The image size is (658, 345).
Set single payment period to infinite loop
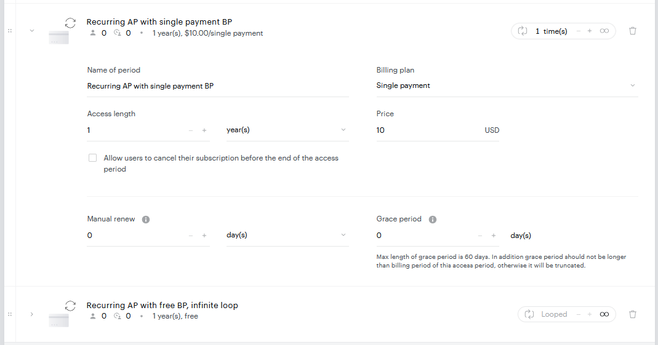coord(604,31)
